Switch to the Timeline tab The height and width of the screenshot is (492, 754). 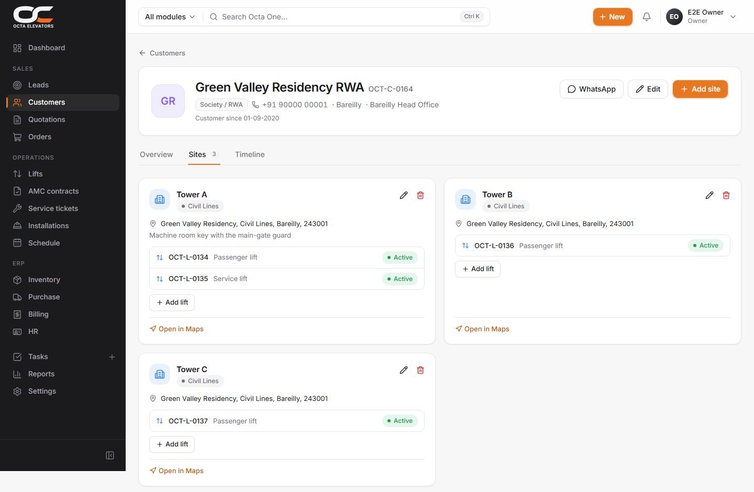250,154
